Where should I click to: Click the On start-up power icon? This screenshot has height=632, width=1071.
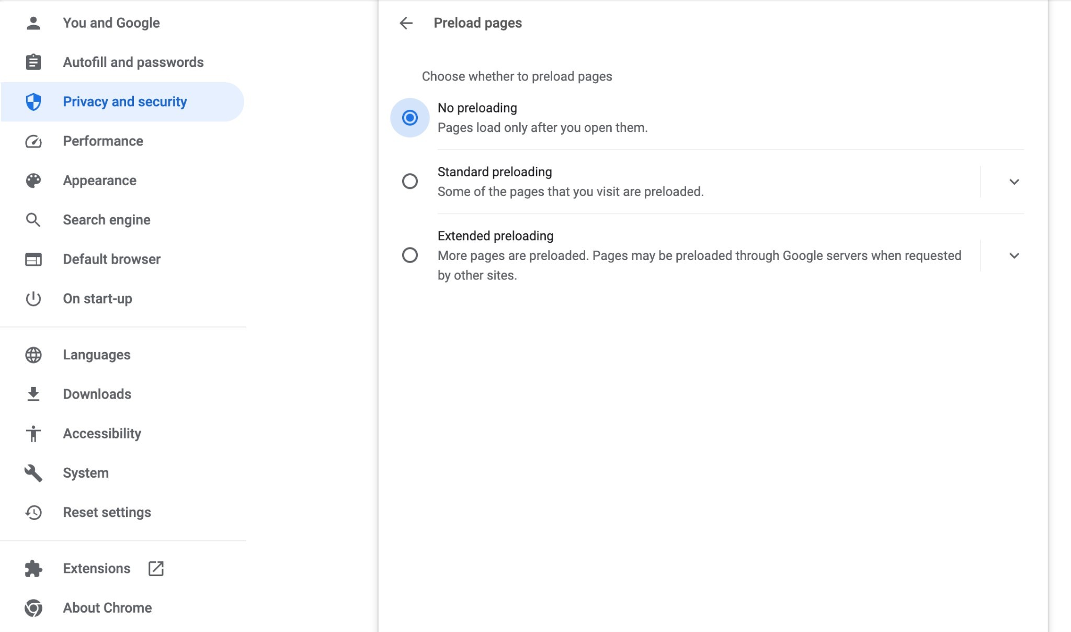click(33, 299)
